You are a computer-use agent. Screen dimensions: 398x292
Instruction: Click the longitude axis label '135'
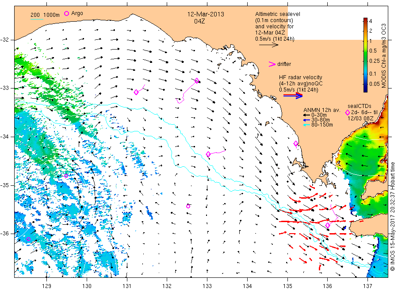pyautogui.click(x=287, y=286)
